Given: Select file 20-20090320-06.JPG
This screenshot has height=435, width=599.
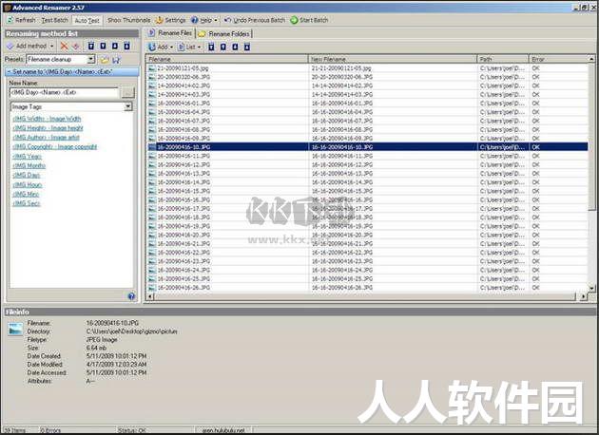Looking at the screenshot, I should [184, 77].
